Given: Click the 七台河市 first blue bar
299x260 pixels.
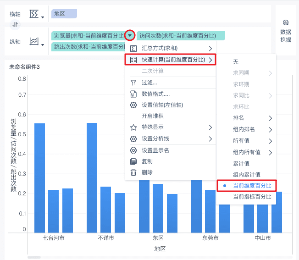Looking at the screenshot, I should (39, 178).
